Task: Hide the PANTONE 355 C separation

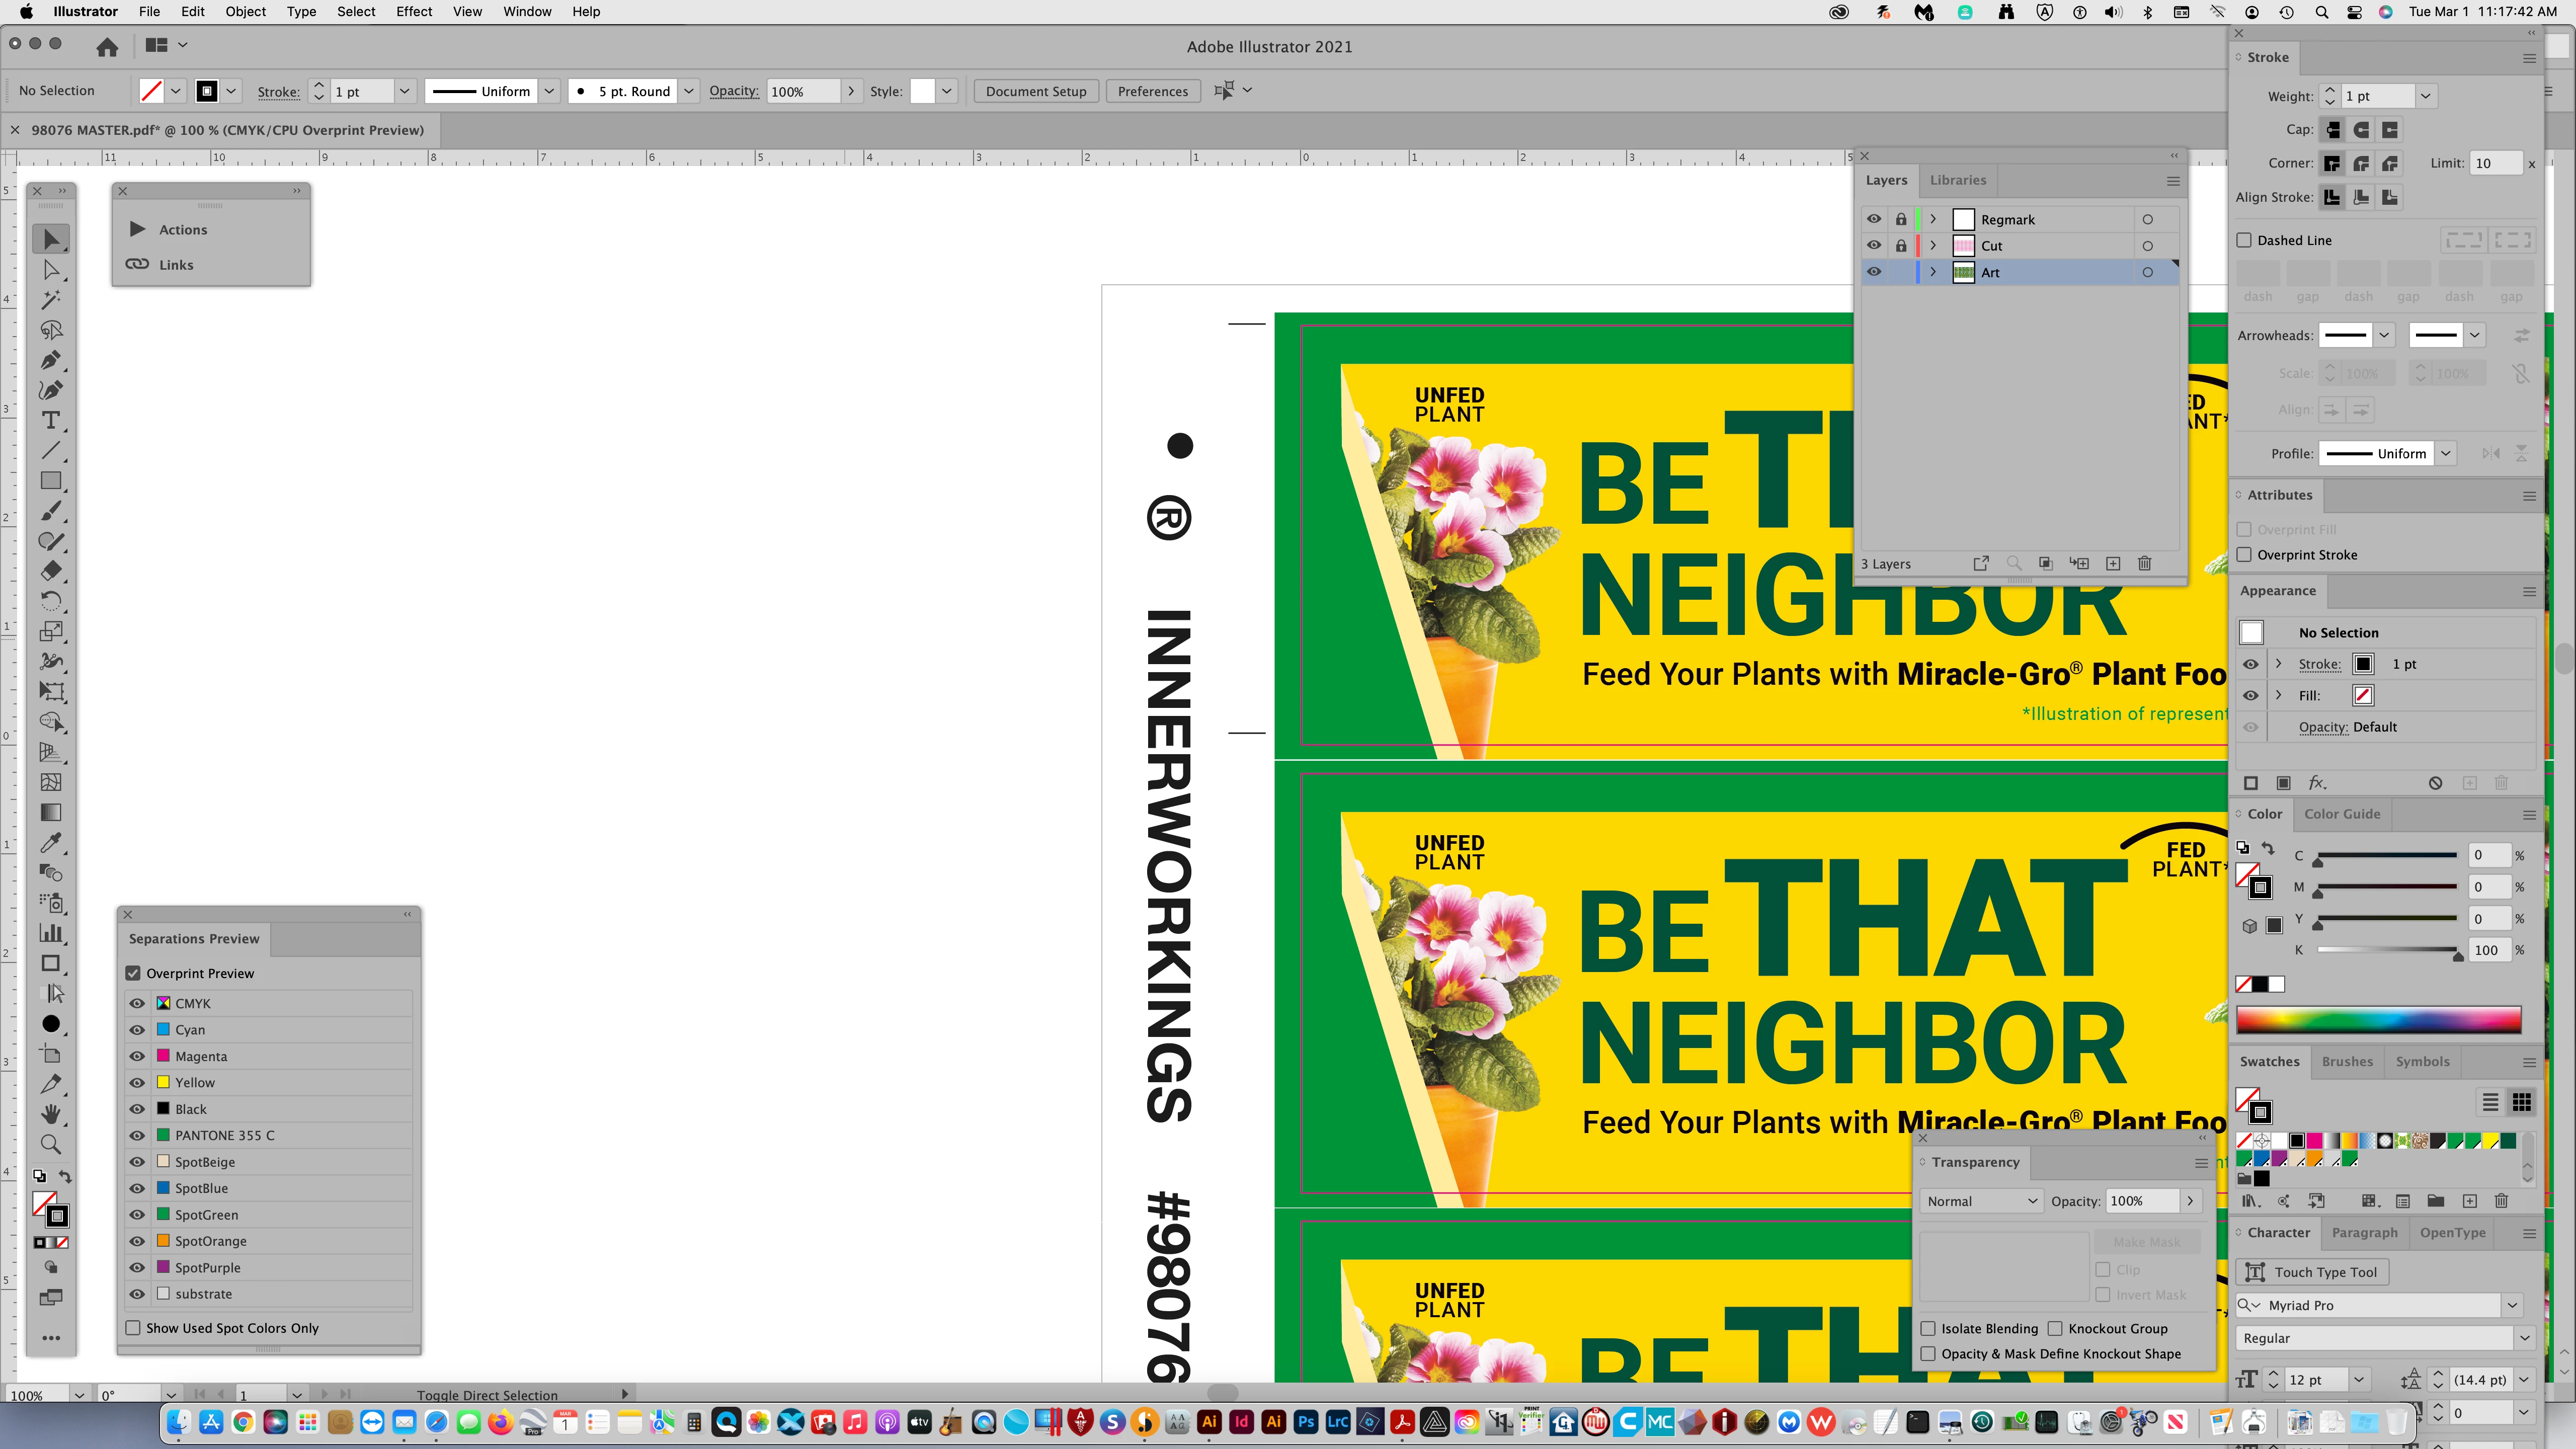Action: (x=137, y=1136)
